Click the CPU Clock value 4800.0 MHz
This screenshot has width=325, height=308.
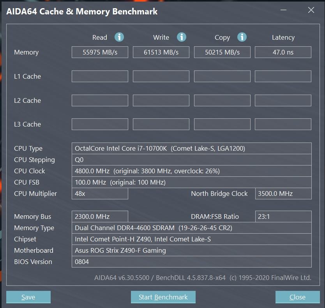pos(191,171)
